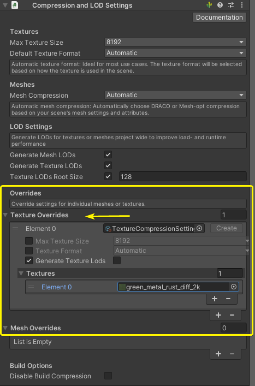
Task: Open the component three-dot context menu
Action: [x=242, y=5]
